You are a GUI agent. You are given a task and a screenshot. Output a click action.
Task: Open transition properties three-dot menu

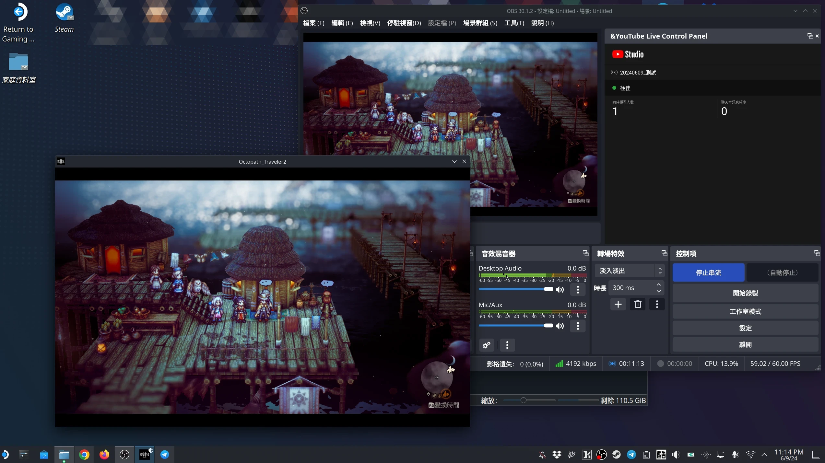(x=657, y=304)
